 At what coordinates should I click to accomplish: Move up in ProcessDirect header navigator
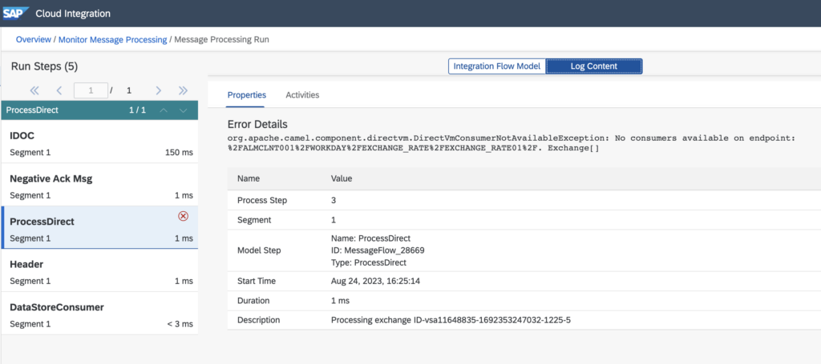164,110
